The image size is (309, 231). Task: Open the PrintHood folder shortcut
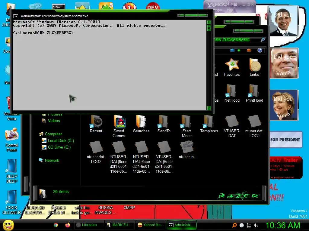[x=254, y=93]
